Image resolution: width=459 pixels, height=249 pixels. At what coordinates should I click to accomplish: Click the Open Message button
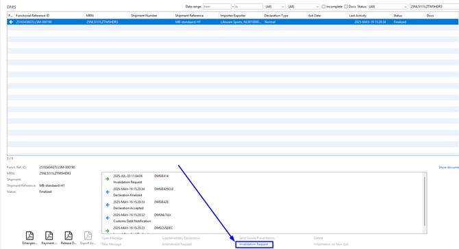tap(112, 238)
